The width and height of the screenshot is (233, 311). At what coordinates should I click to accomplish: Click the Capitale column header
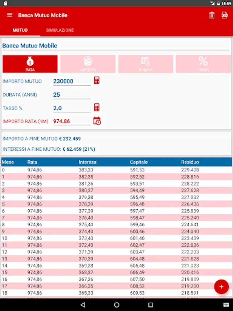tap(139, 162)
